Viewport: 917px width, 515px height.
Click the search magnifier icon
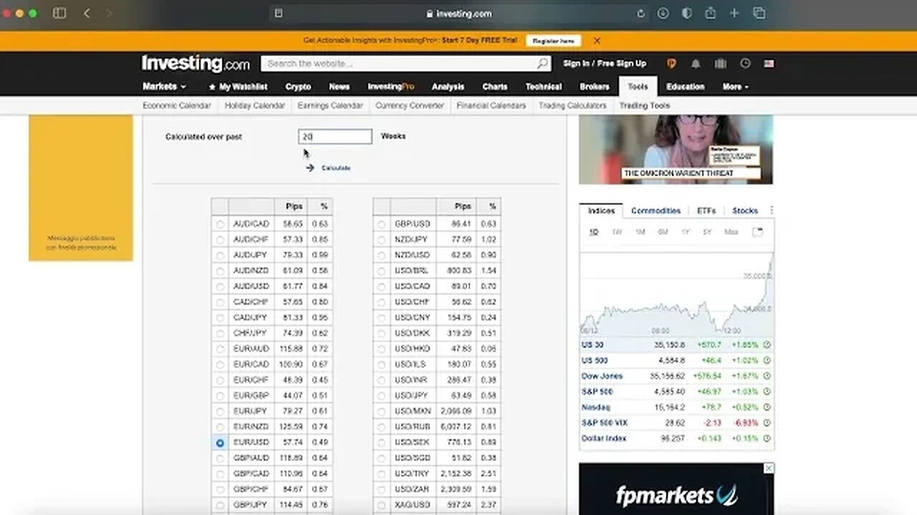coord(542,64)
